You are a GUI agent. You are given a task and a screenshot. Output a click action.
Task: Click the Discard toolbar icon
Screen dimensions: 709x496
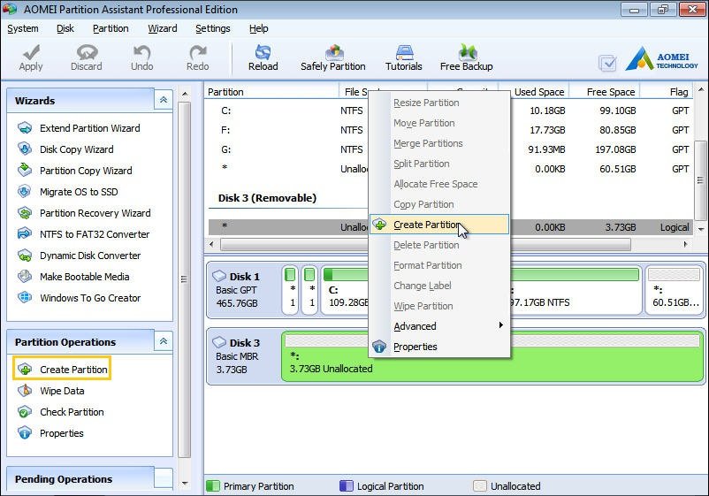87,52
